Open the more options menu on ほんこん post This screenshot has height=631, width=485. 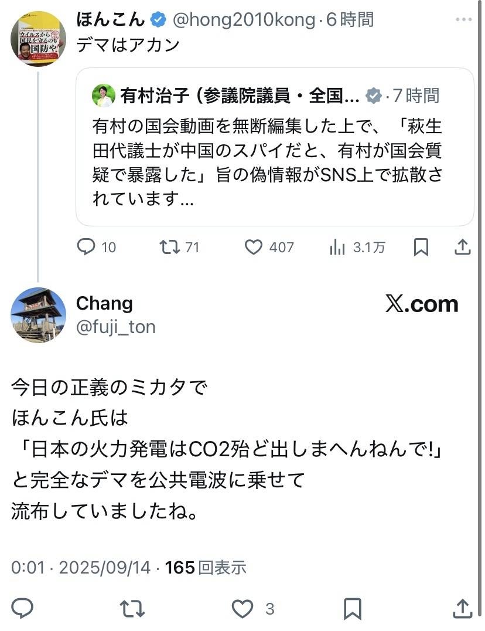coord(463,20)
